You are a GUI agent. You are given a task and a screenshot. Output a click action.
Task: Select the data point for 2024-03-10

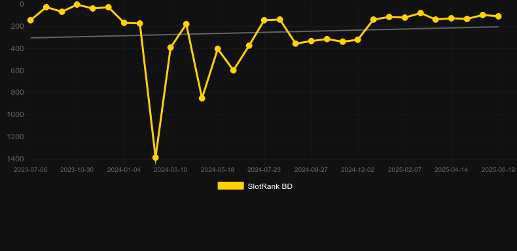click(x=170, y=48)
